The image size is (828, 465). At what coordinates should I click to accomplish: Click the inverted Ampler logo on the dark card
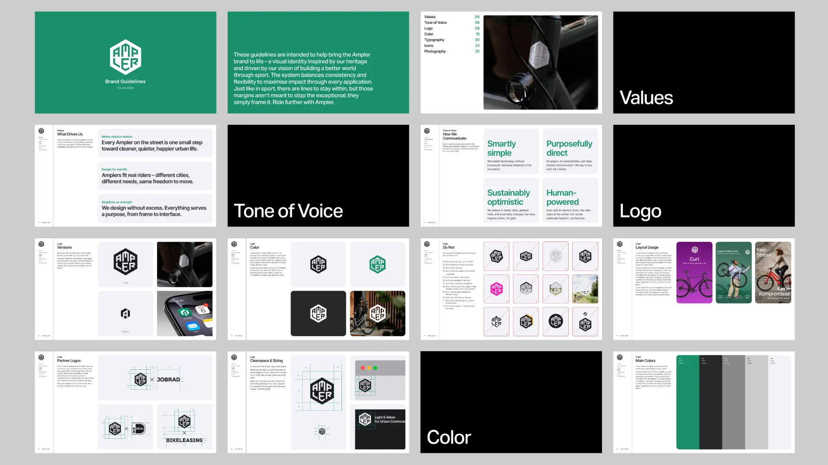[x=318, y=313]
